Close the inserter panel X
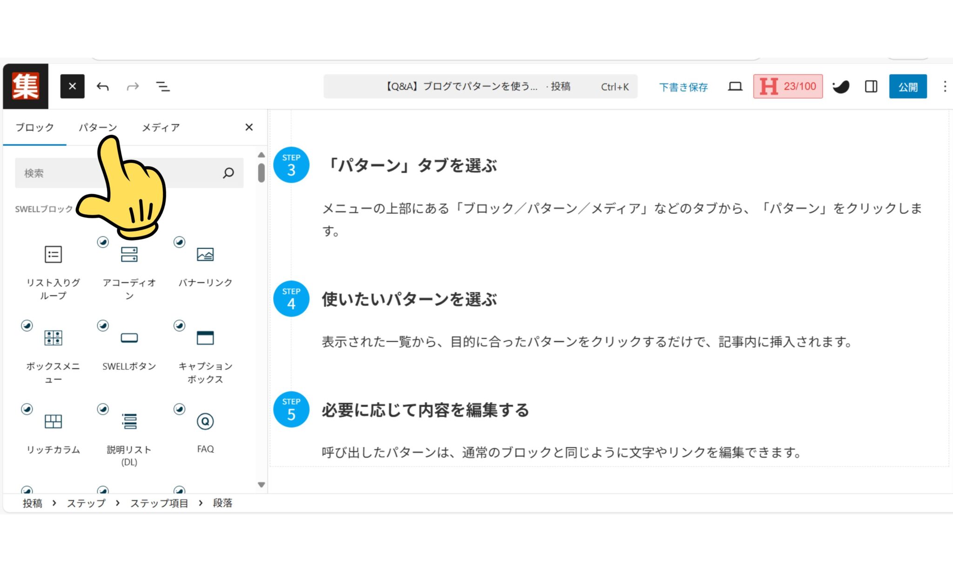Image resolution: width=953 pixels, height=572 pixels. click(x=249, y=128)
